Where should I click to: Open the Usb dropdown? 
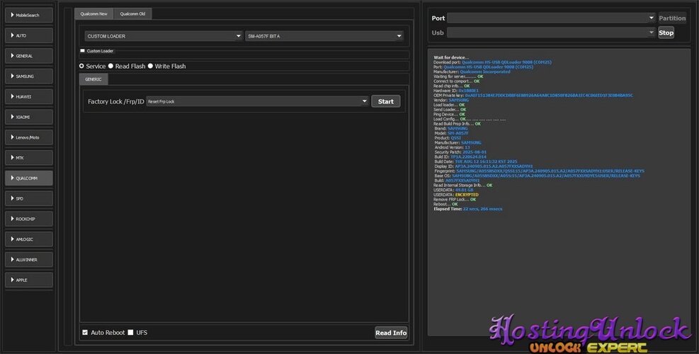tap(551, 33)
